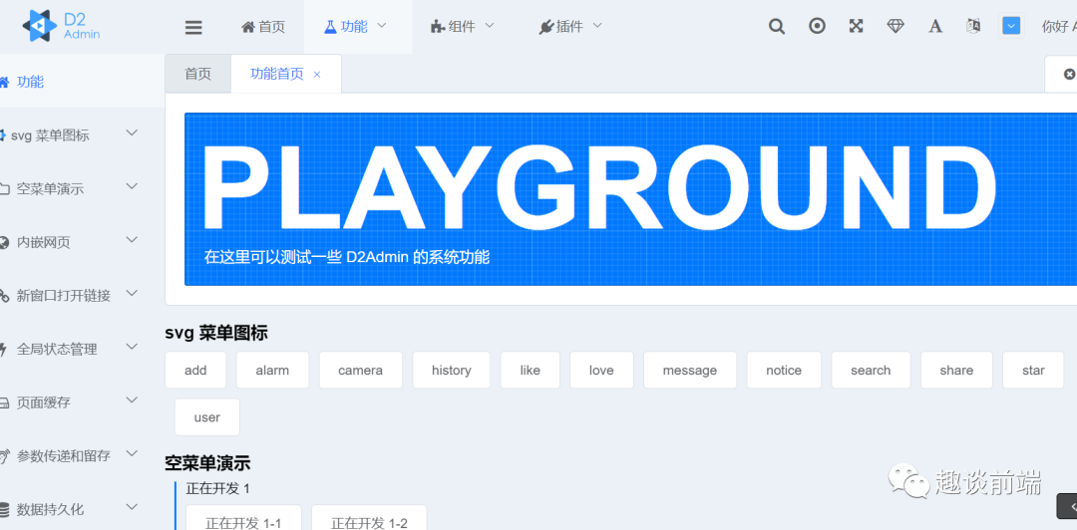
Task: Expand 全局状态管理 sidebar submenu
Action: [132, 348]
